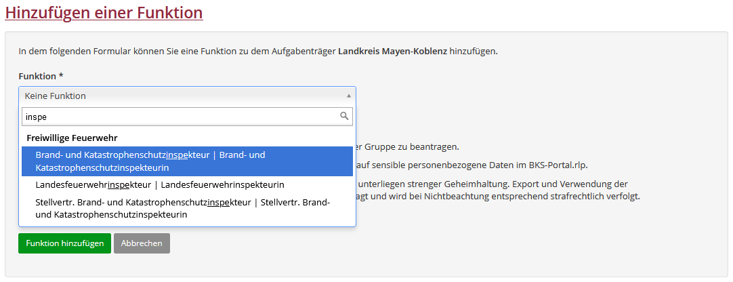Click the 'In dem folgenden Formular' intro text
Image resolution: width=733 pixels, height=282 pixels.
coord(75,51)
